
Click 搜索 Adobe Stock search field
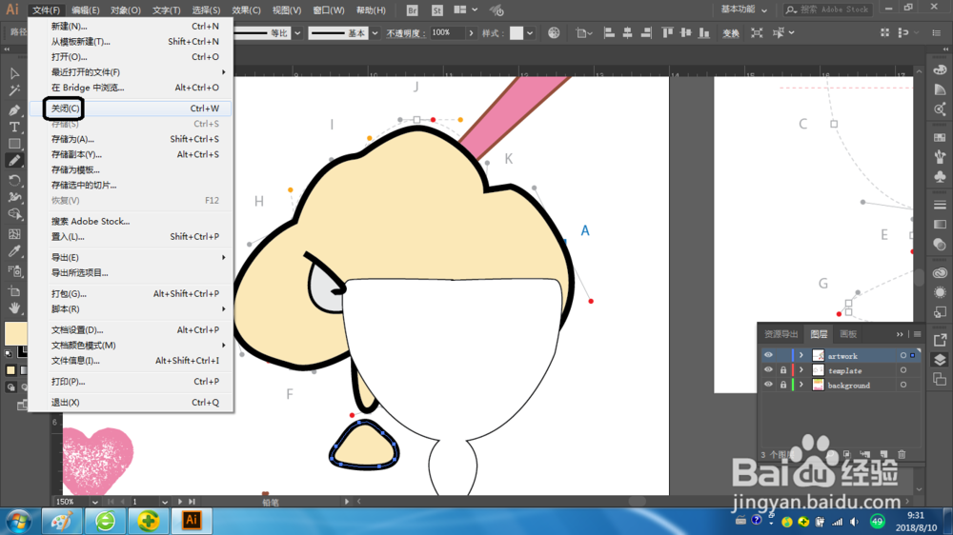[828, 10]
